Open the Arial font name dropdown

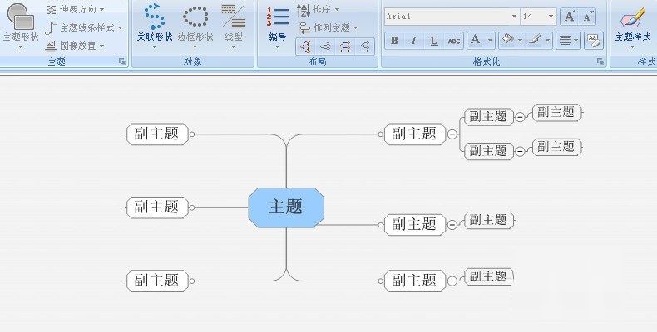coord(515,17)
